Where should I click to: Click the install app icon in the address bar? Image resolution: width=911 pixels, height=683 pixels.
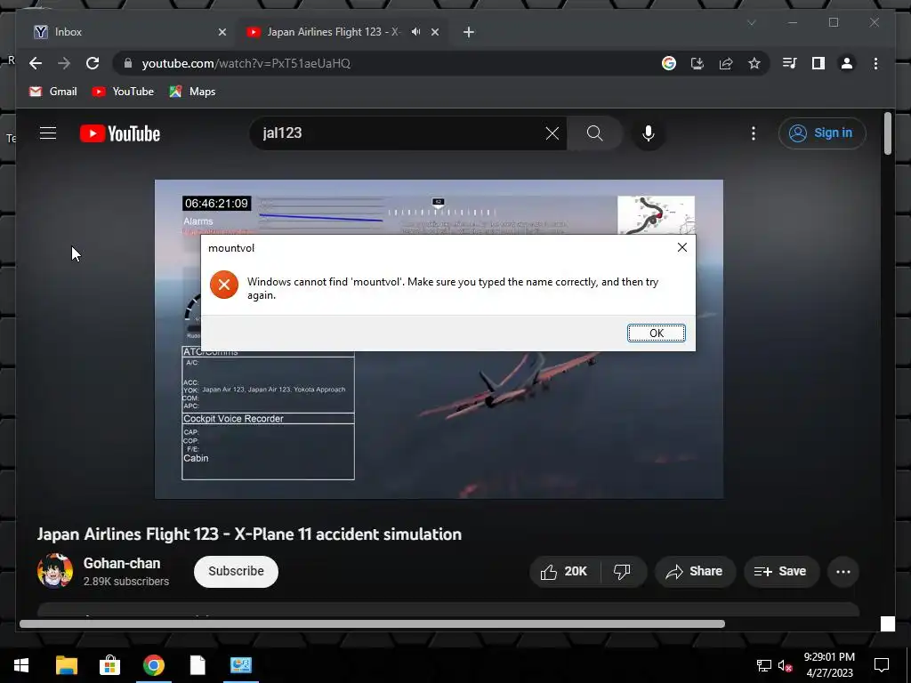(697, 63)
